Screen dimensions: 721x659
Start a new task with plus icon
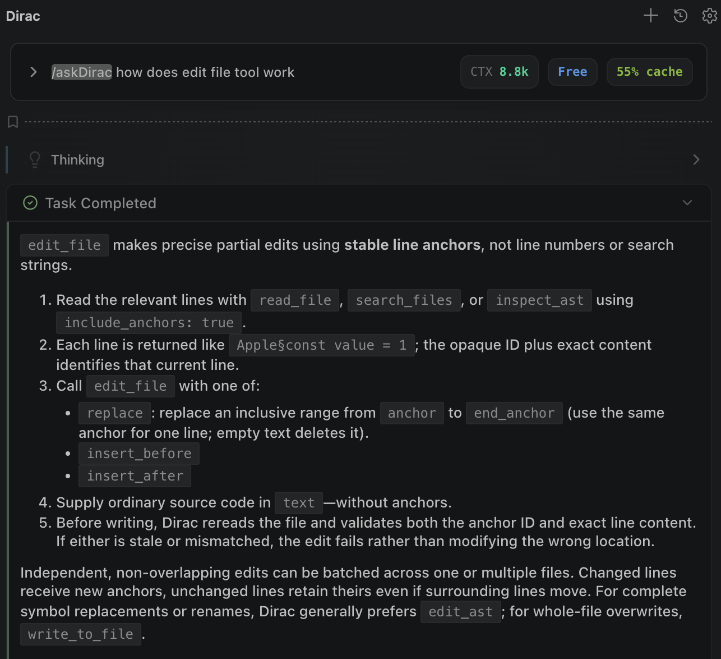(650, 16)
